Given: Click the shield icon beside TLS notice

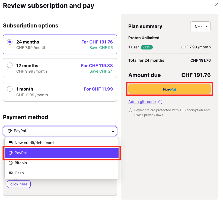Looking at the screenshot, I should 130,110.
